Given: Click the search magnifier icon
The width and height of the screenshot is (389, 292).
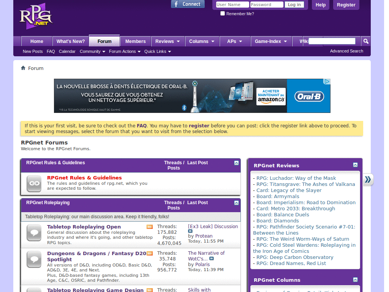Looking at the screenshot, I should [366, 41].
